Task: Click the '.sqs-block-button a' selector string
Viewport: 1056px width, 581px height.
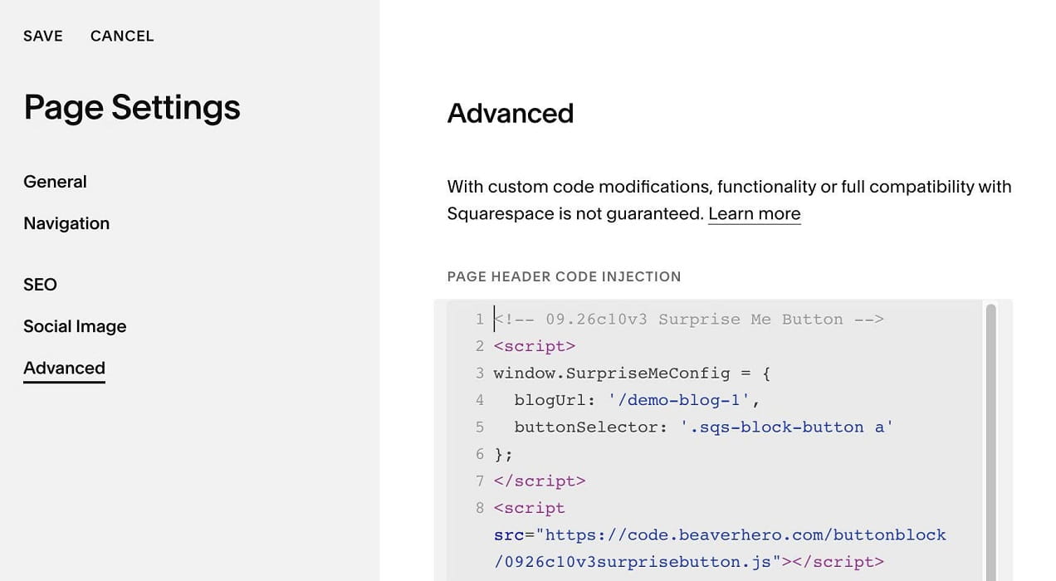Action: point(786,427)
